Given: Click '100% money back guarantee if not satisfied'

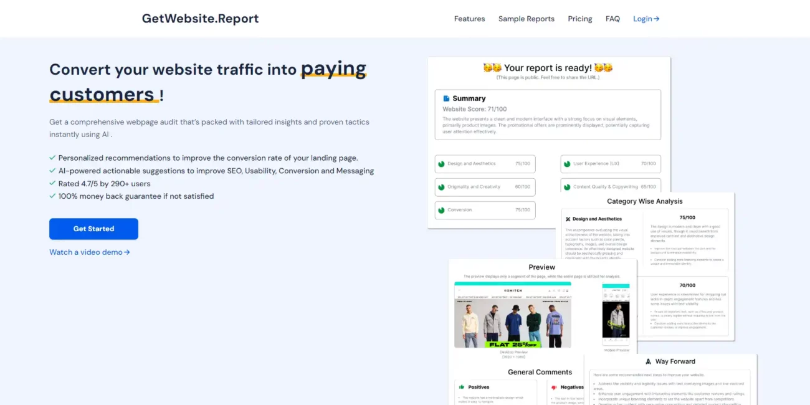Looking at the screenshot, I should point(136,196).
